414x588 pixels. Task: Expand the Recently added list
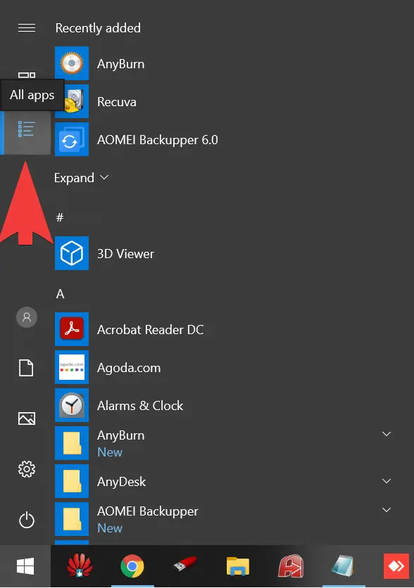tap(82, 178)
